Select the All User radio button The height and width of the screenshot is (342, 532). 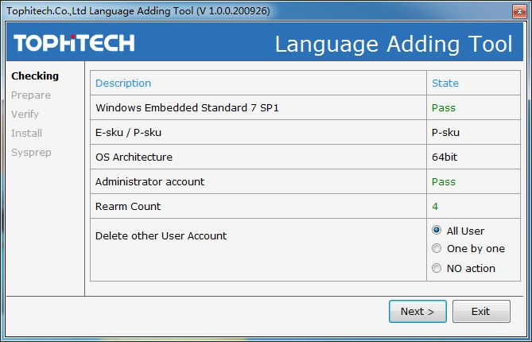436,231
